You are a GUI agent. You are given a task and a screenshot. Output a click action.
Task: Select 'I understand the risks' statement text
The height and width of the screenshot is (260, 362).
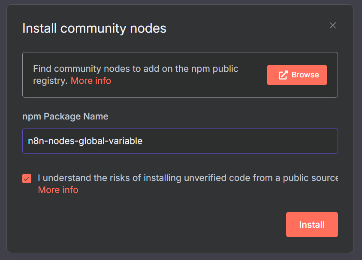pos(188,178)
